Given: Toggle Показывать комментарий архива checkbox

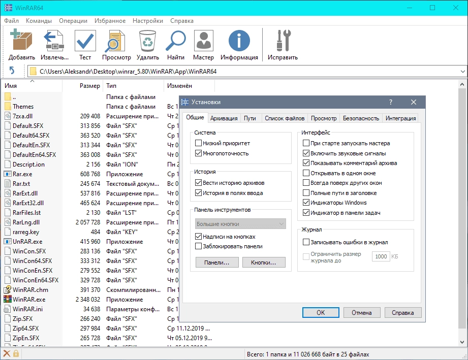Looking at the screenshot, I should [306, 163].
